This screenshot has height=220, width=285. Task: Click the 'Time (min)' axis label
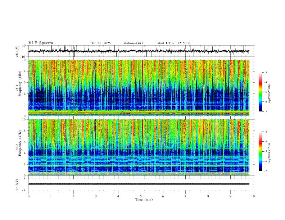[x=144, y=200]
